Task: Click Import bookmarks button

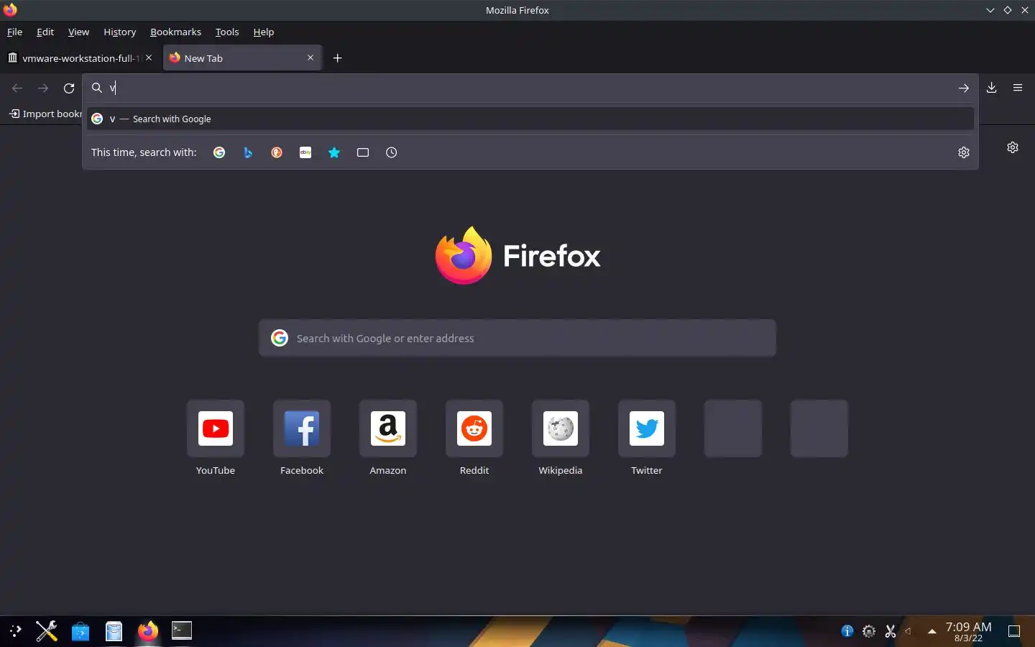Action: [45, 114]
